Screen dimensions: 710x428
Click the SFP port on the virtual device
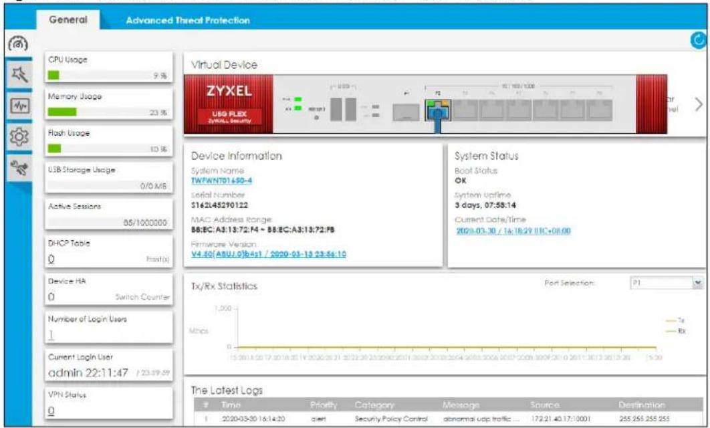pos(406,112)
